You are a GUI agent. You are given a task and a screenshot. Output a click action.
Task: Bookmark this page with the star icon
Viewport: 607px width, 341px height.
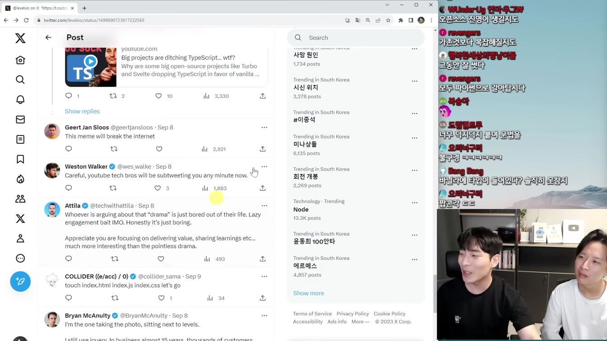point(388,20)
